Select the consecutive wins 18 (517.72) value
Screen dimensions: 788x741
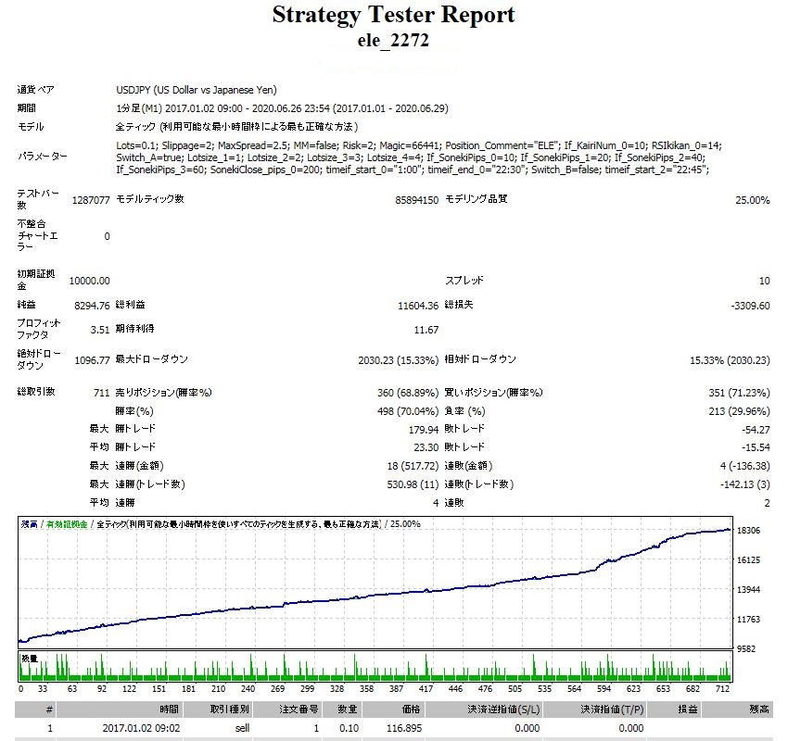413,466
